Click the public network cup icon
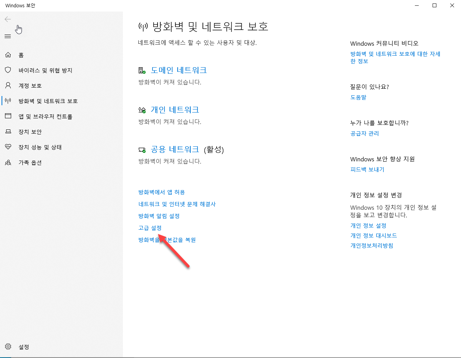The width and height of the screenshot is (461, 358). click(142, 150)
